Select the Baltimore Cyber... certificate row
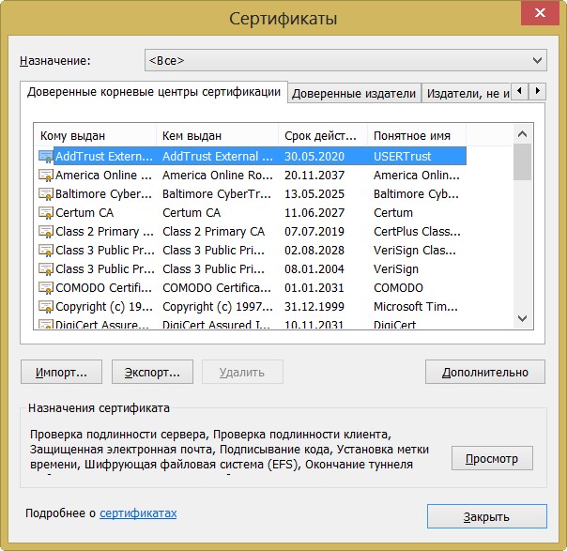The width and height of the screenshot is (567, 551). pyautogui.click(x=252, y=194)
